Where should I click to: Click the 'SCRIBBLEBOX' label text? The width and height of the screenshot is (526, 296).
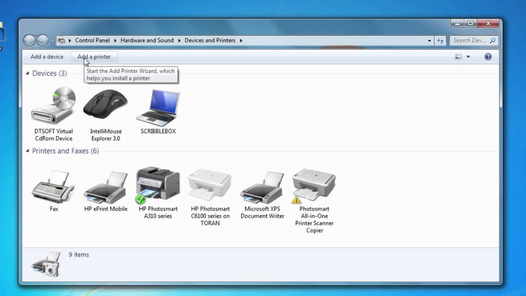pos(158,131)
